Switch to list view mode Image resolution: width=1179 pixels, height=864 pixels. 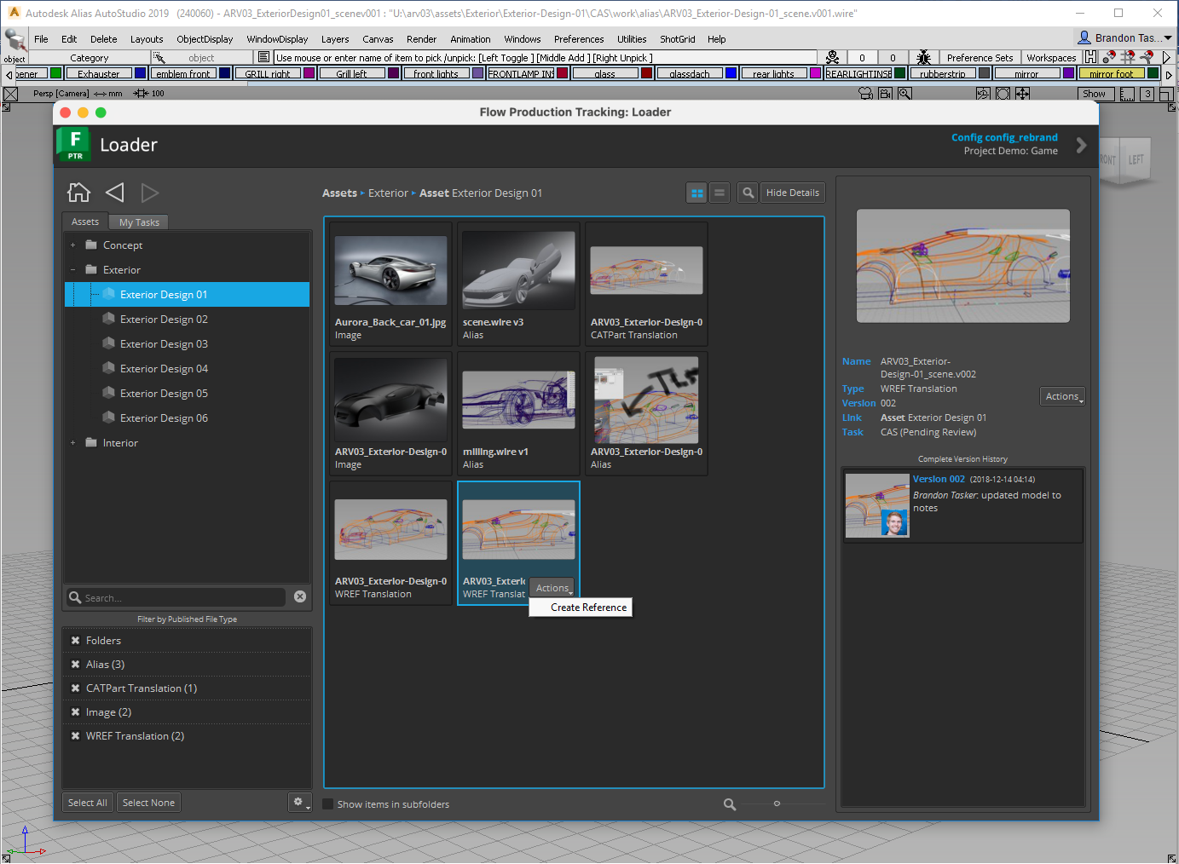[x=720, y=193]
